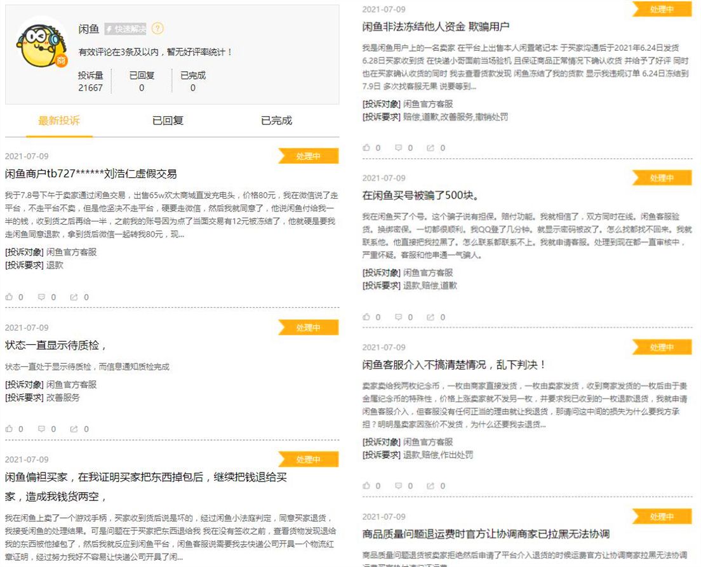The width and height of the screenshot is (701, 567).
Task: Open complaint 闲鱼客服介入不搞清楚情况，乱下判决
Action: pos(454,365)
